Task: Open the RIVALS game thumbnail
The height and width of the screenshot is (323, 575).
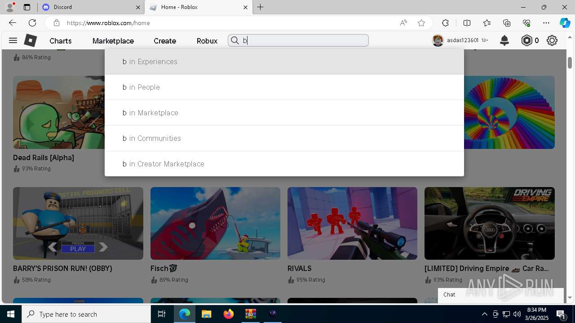Action: (352, 223)
